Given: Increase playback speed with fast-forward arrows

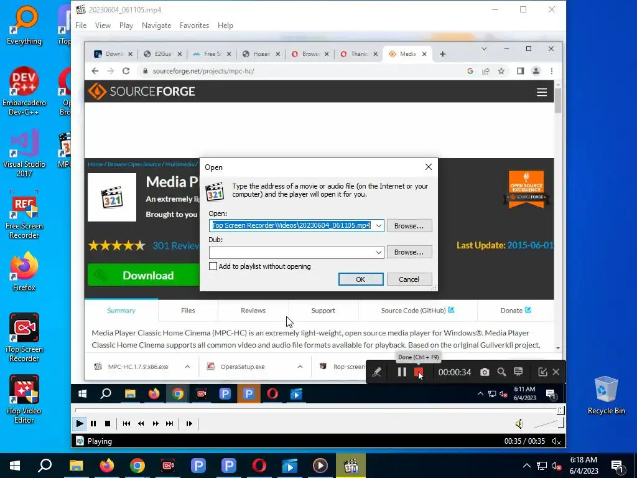Looking at the screenshot, I should point(155,423).
